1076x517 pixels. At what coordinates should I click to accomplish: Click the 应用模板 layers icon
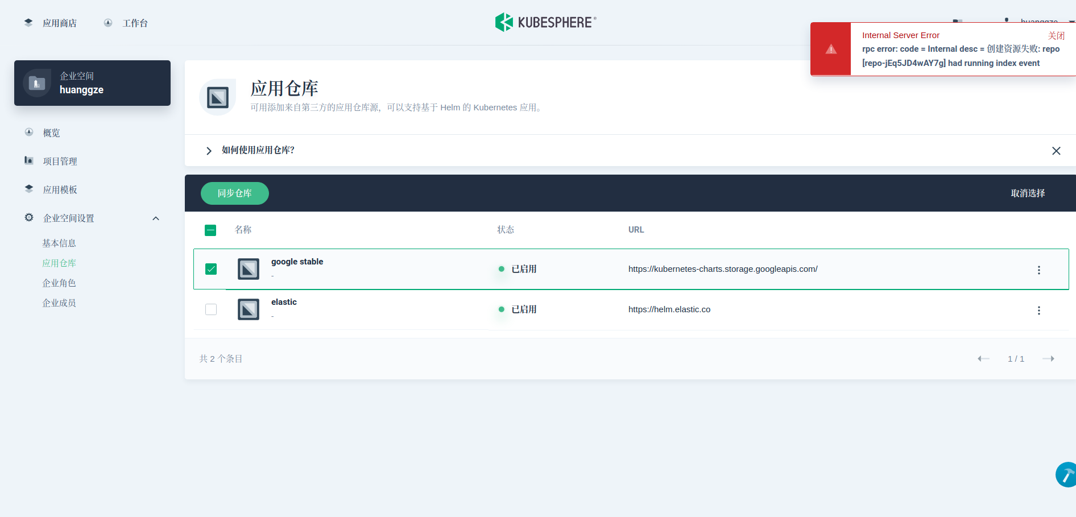[x=29, y=189]
